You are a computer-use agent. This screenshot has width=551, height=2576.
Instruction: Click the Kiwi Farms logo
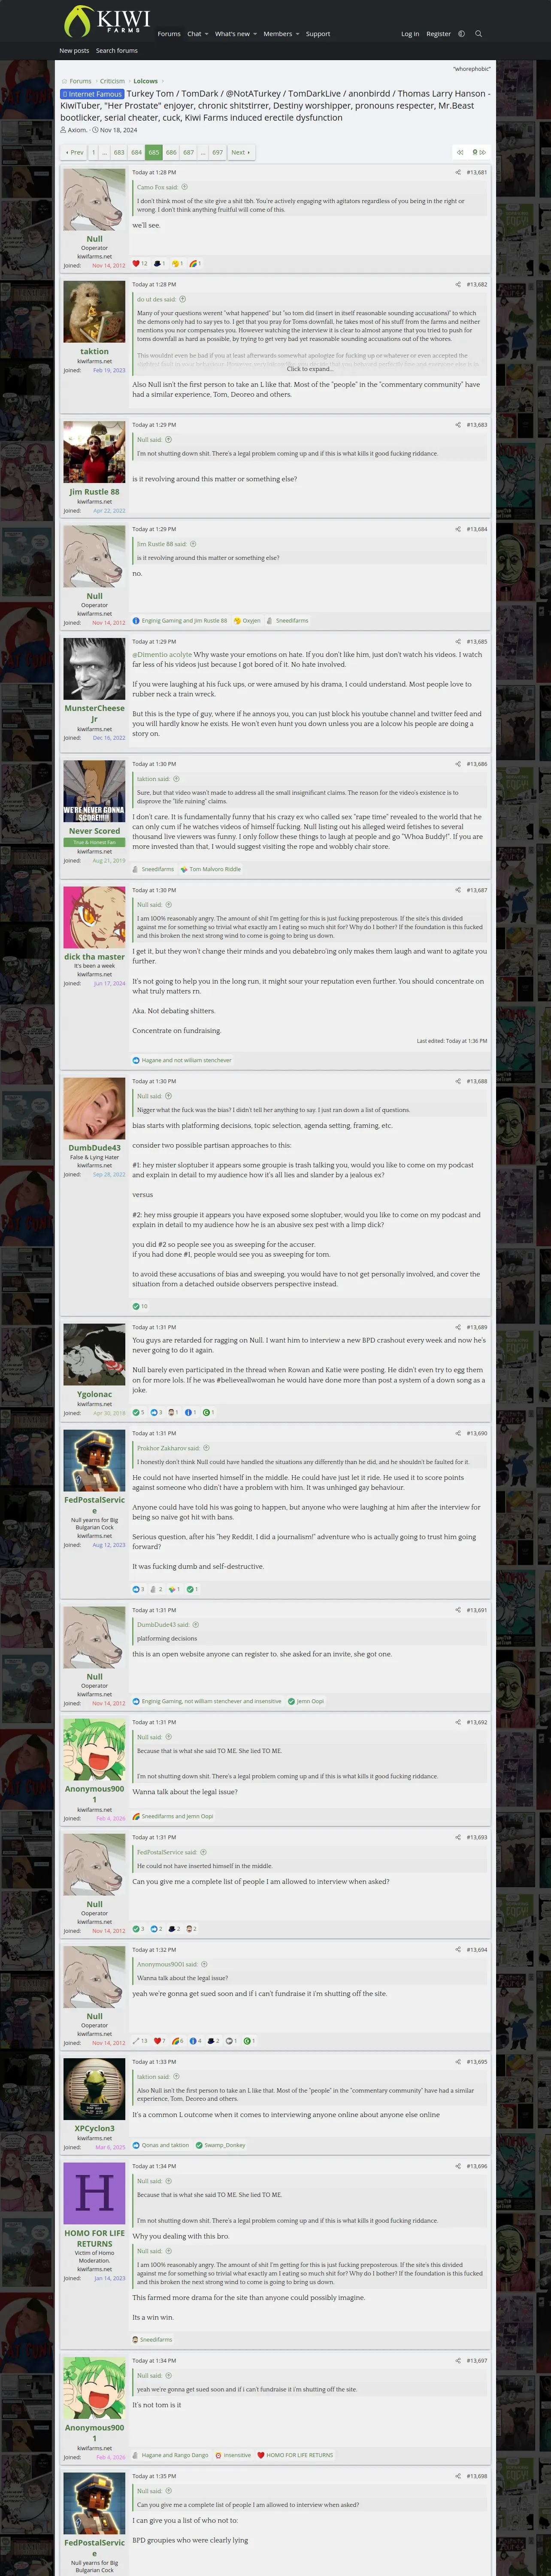pos(106,21)
